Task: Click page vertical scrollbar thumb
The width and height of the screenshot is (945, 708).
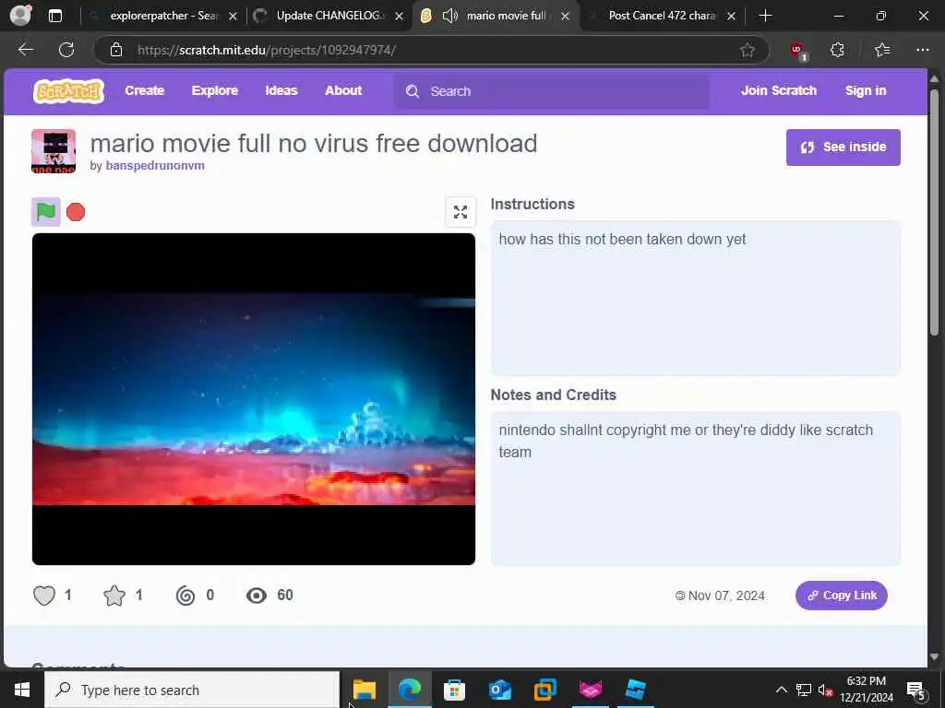Action: point(934,213)
